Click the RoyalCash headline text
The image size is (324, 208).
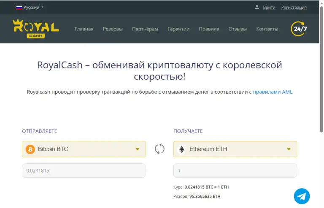coord(159,70)
